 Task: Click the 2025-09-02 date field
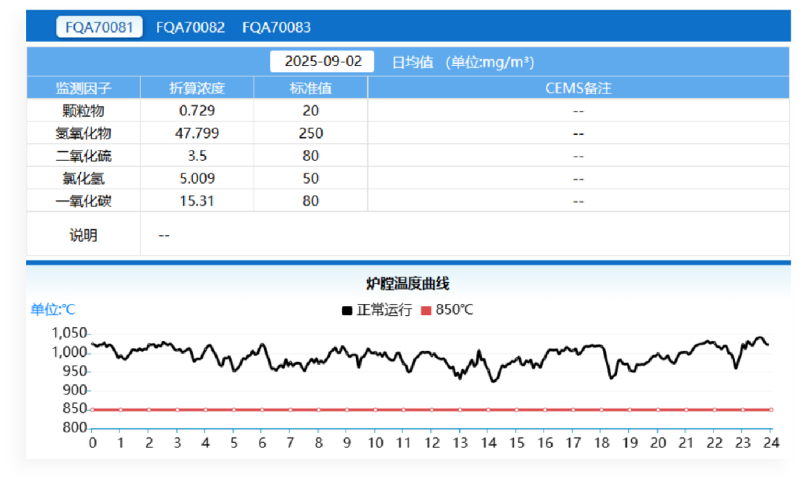pos(323,62)
